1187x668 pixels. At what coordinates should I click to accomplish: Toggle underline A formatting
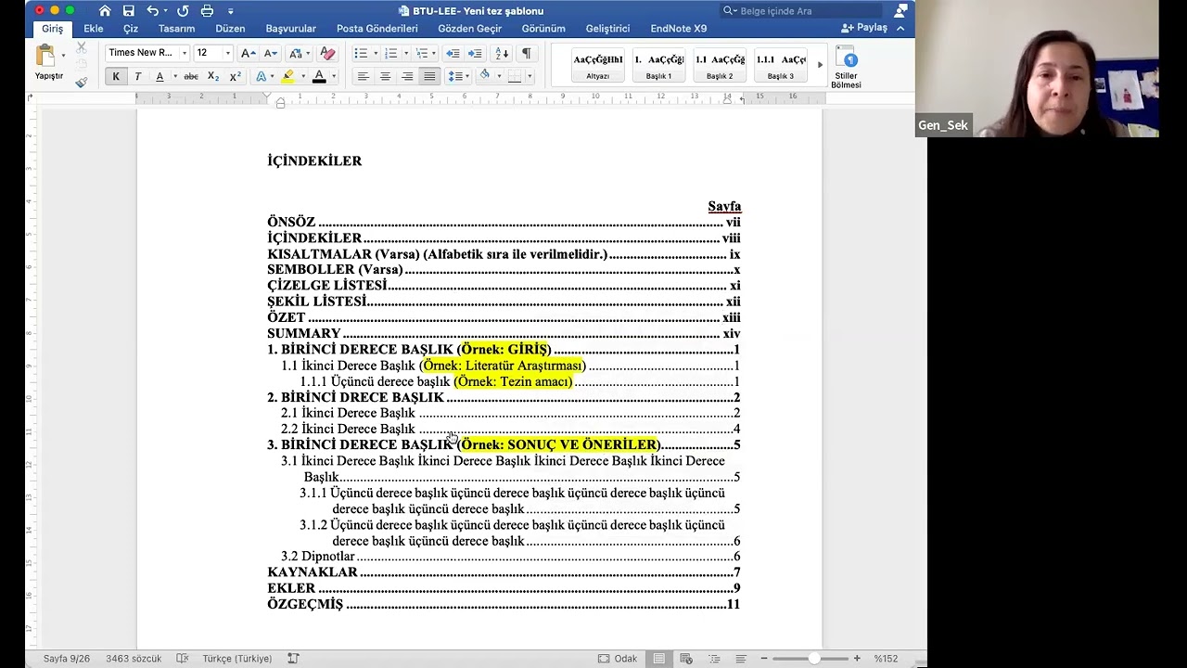point(160,76)
